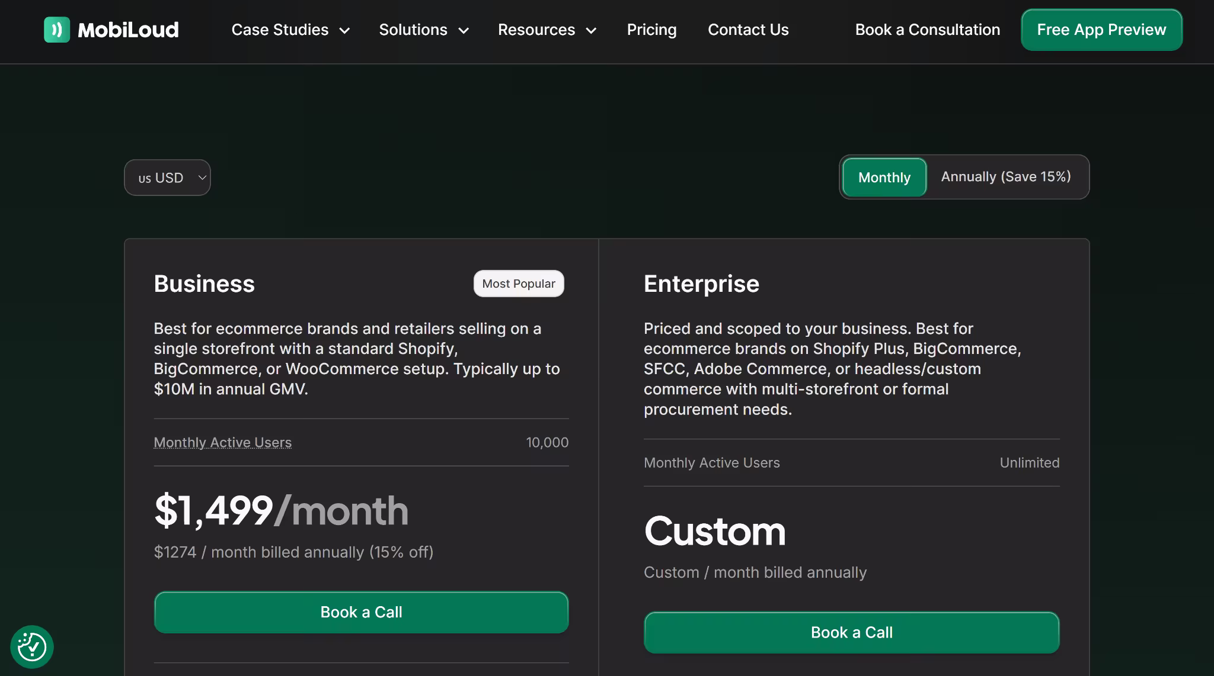The width and height of the screenshot is (1214, 676).
Task: Click Book a Consultation link
Action: click(x=928, y=30)
